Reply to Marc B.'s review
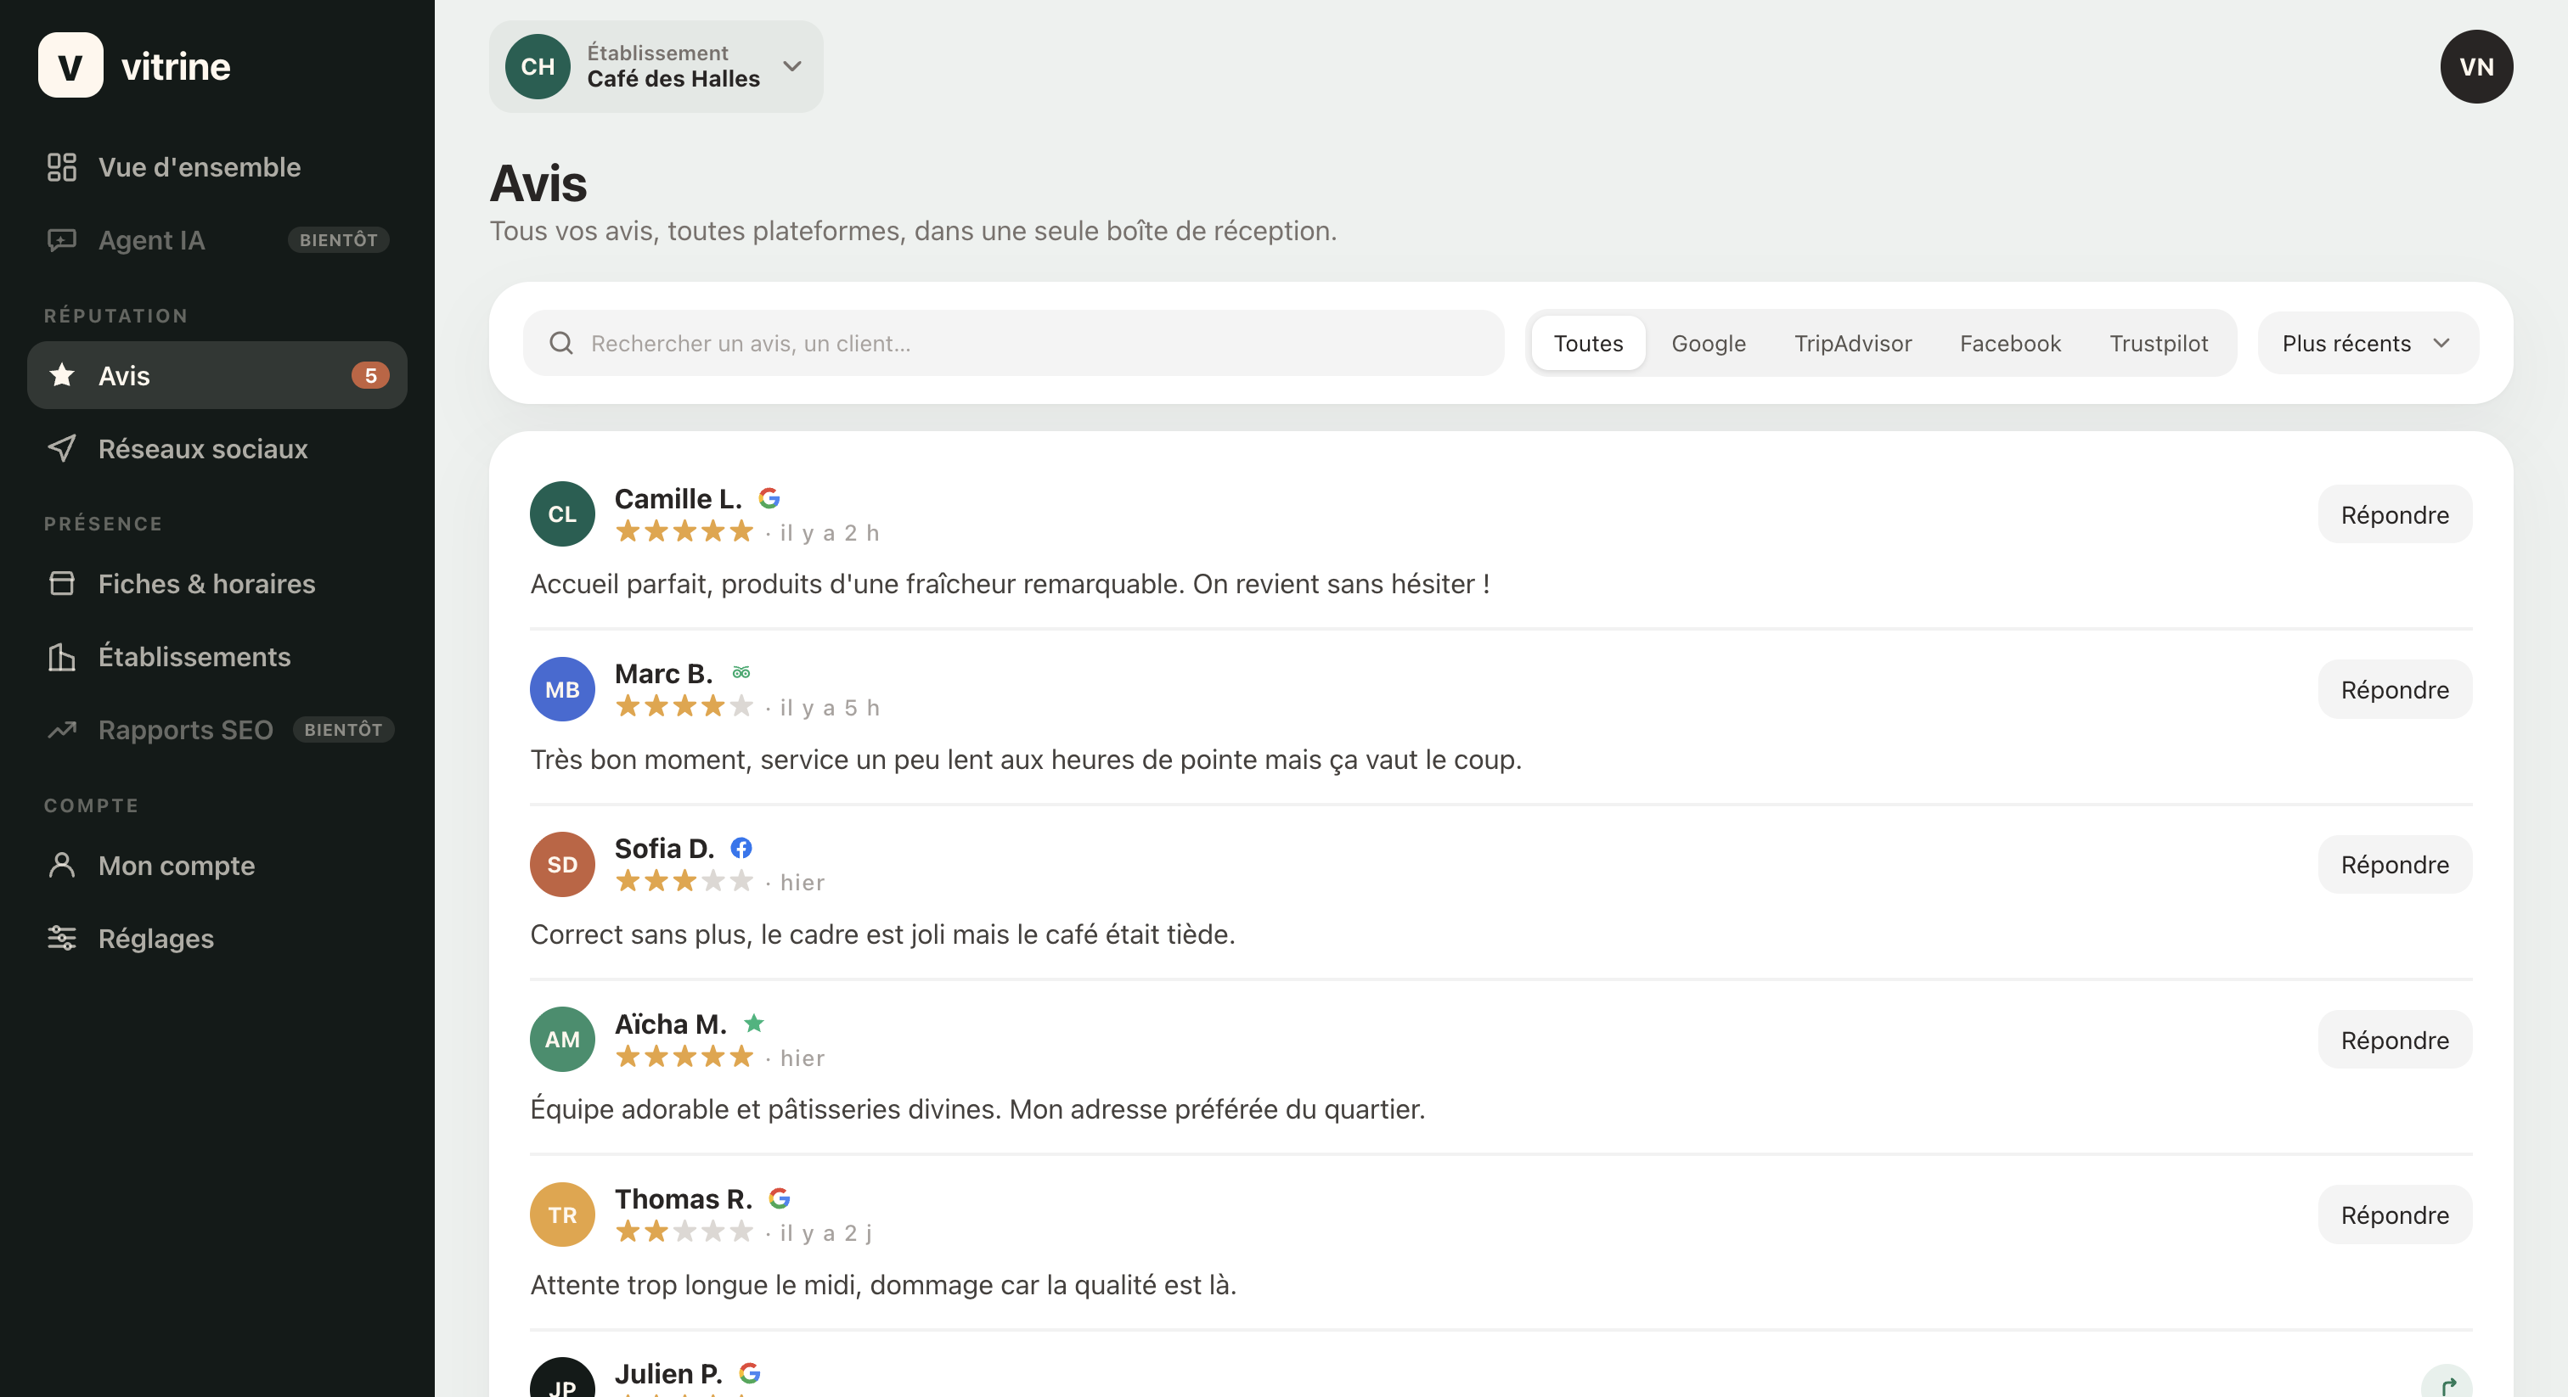The width and height of the screenshot is (2568, 1397). (x=2395, y=689)
